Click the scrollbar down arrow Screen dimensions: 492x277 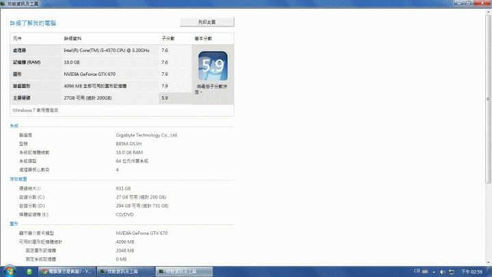[x=488, y=263]
